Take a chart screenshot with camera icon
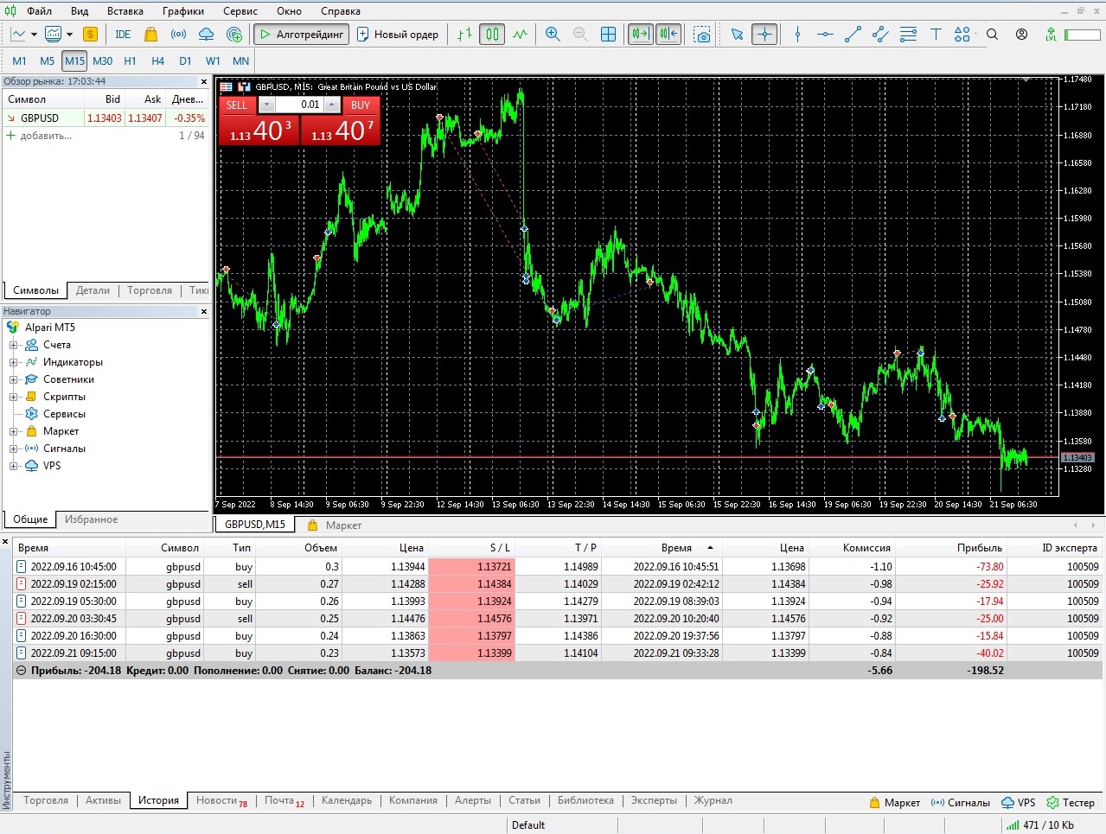This screenshot has height=834, width=1106. click(x=702, y=35)
